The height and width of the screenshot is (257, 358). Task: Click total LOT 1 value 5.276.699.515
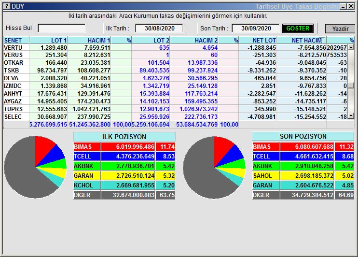48,125
